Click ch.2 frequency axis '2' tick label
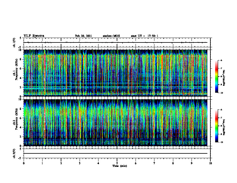237x183 pixels. [21, 137]
